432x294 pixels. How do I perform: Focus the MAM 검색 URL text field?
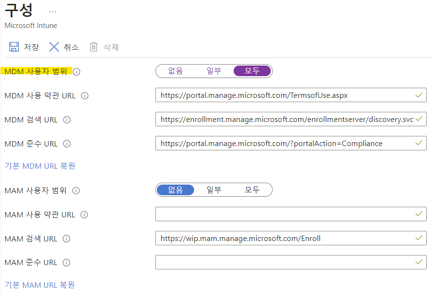[x=291, y=238]
